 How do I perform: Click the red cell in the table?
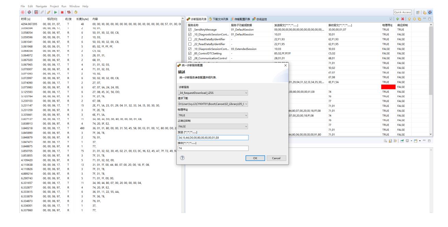(x=388, y=87)
